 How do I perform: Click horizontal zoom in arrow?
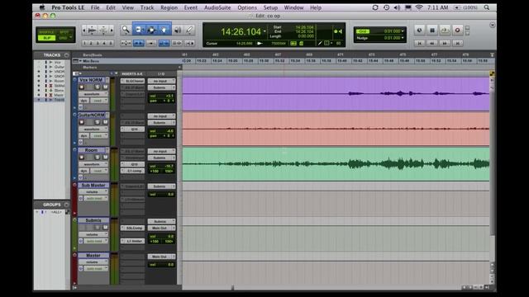112,31
